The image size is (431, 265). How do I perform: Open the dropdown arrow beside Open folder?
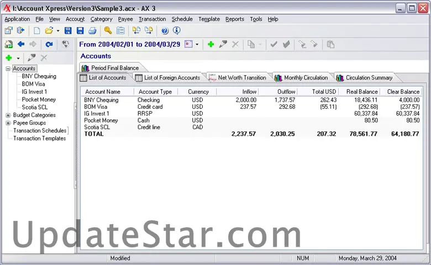click(58, 31)
